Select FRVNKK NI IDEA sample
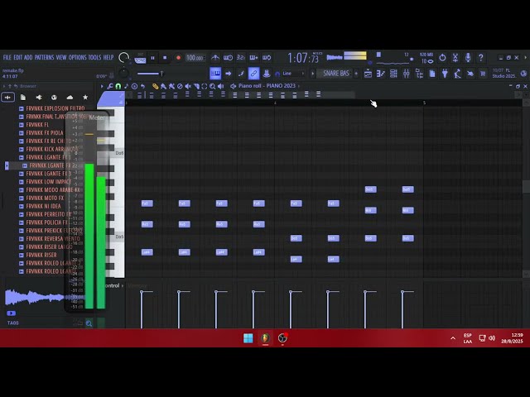The height and width of the screenshot is (397, 530). pyautogui.click(x=43, y=206)
